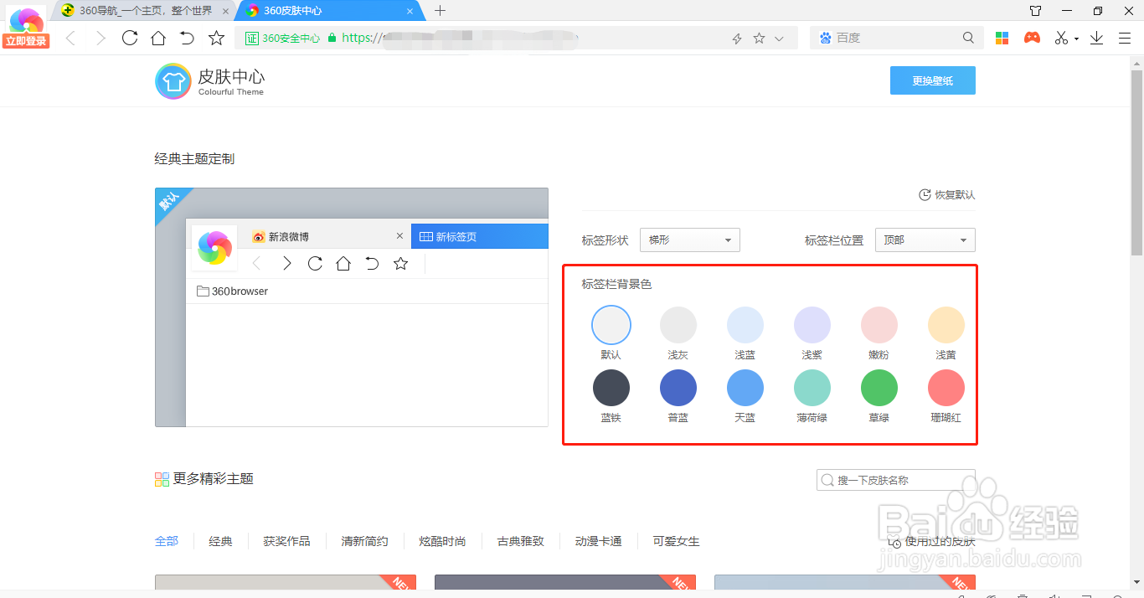
Task: Select the 默认 background color
Action: click(611, 325)
